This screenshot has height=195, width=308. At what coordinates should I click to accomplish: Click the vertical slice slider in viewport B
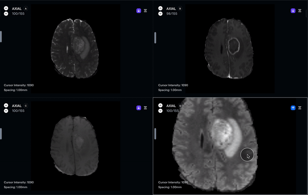point(155,38)
